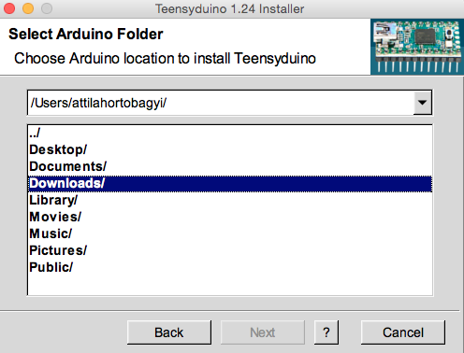Go back with the Back button
Image resolution: width=464 pixels, height=353 pixels.
pyautogui.click(x=169, y=332)
